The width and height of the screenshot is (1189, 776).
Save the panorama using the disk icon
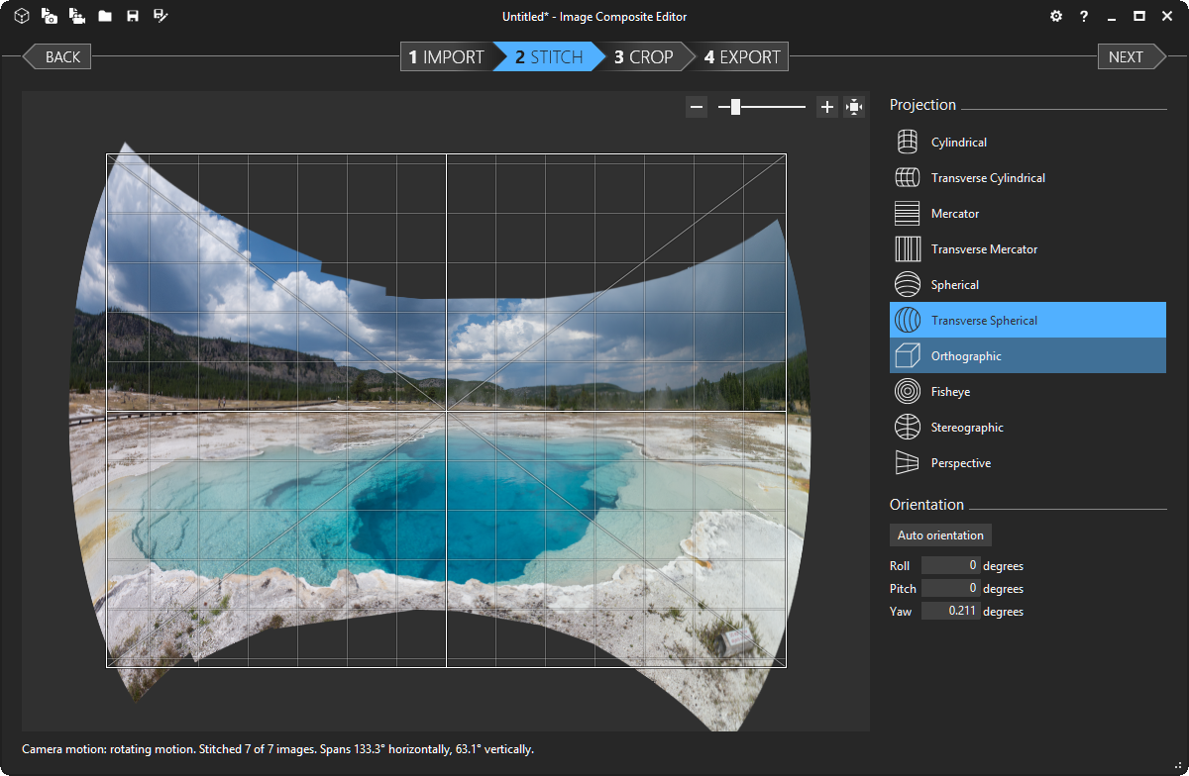tap(133, 16)
